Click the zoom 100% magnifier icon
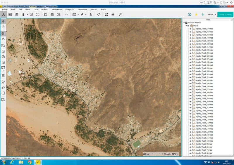Image resolution: width=234 pixels, height=165 pixels. [x=3, y=62]
